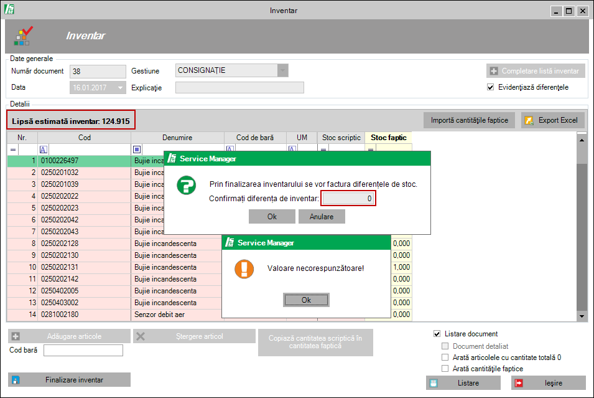Viewport: 594px width, 398px height.
Task: Click the plus icon on Adăugare articole
Action: click(16, 336)
